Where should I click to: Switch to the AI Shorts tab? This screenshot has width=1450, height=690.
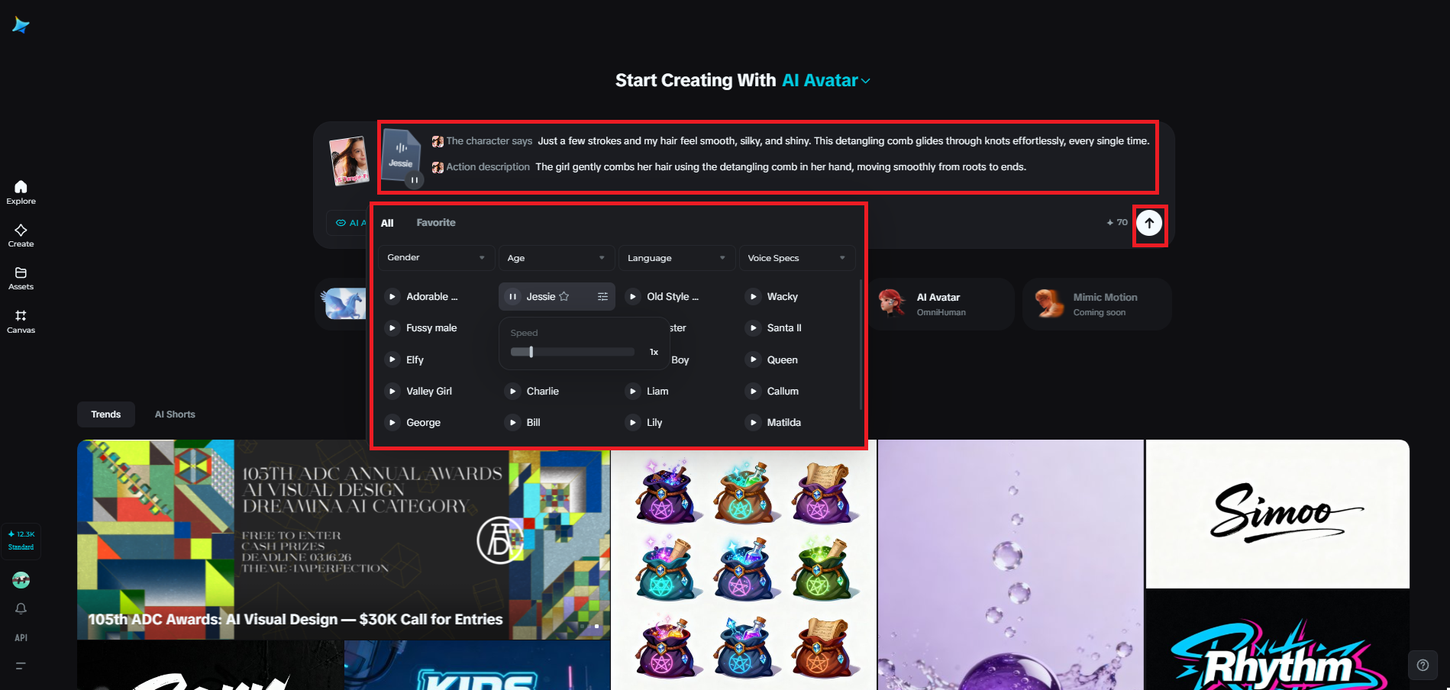pos(175,414)
